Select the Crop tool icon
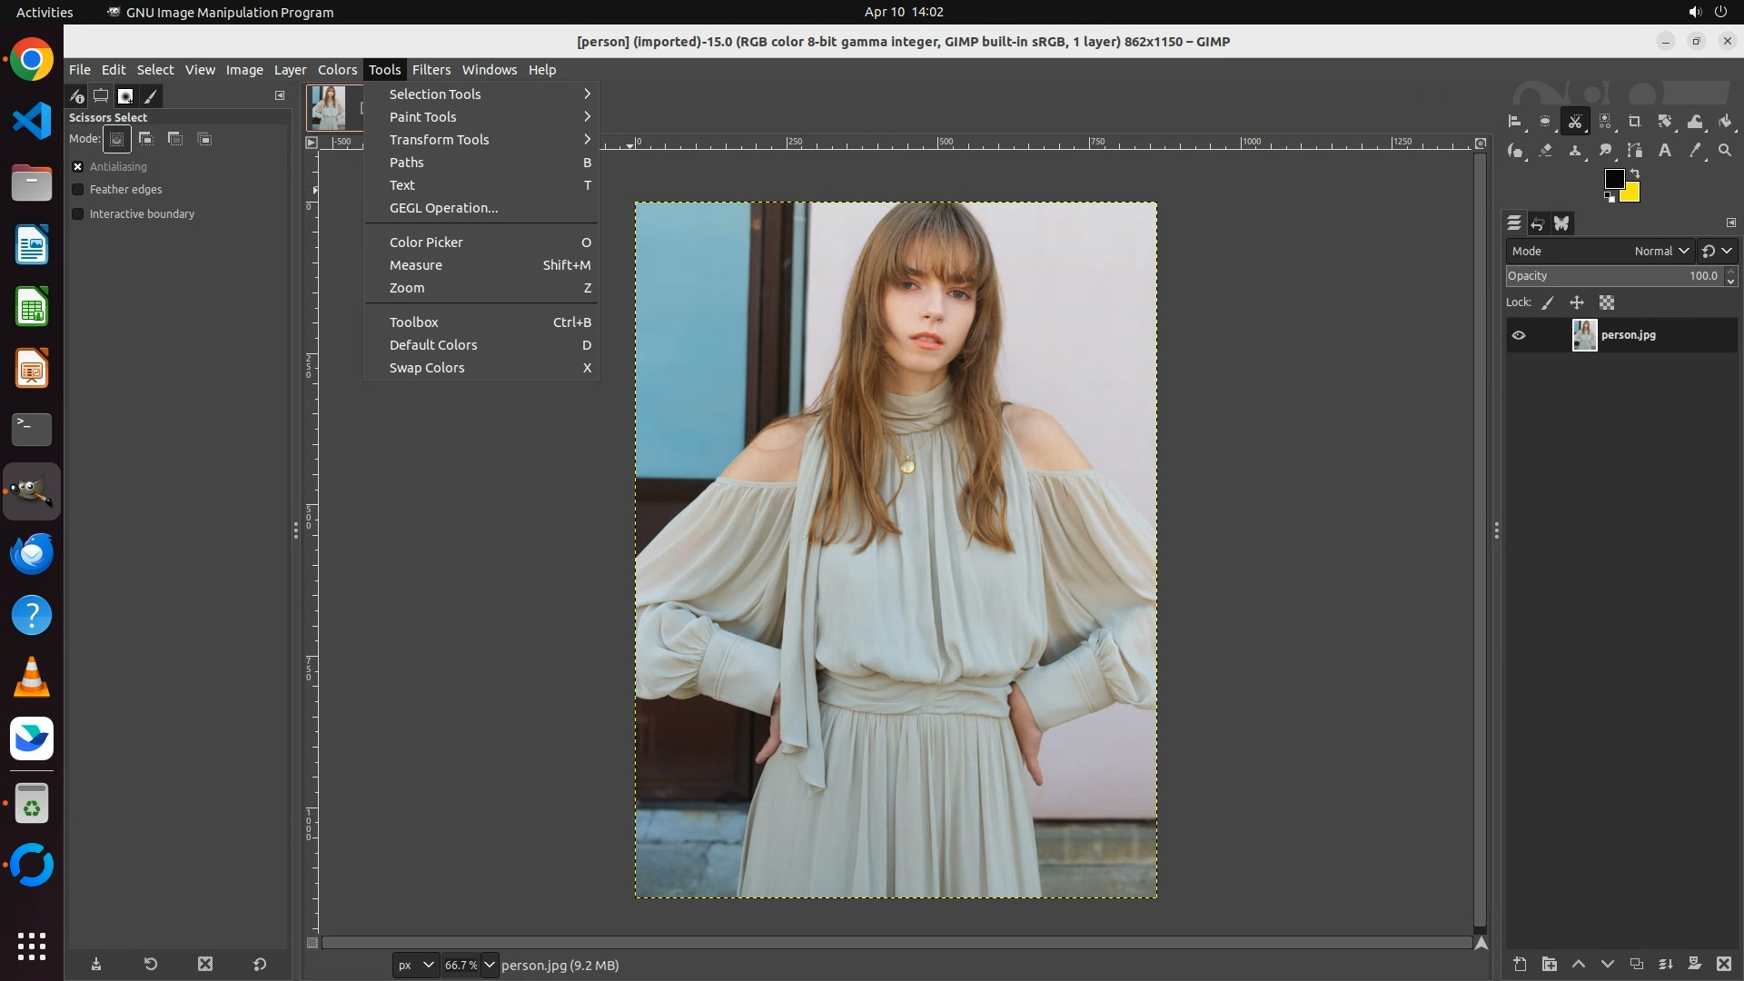The image size is (1744, 981). click(x=1634, y=122)
